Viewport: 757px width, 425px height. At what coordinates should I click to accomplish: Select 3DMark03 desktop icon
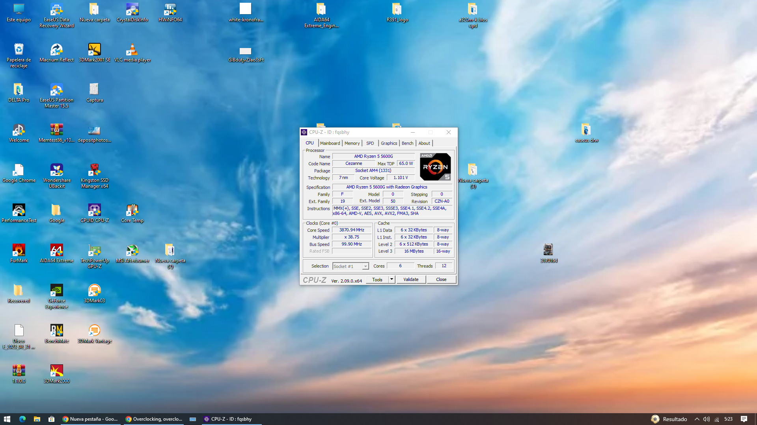pos(94,294)
